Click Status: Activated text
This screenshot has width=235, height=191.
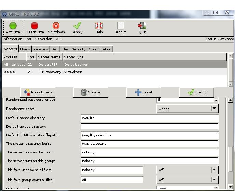pyautogui.click(x=219, y=39)
